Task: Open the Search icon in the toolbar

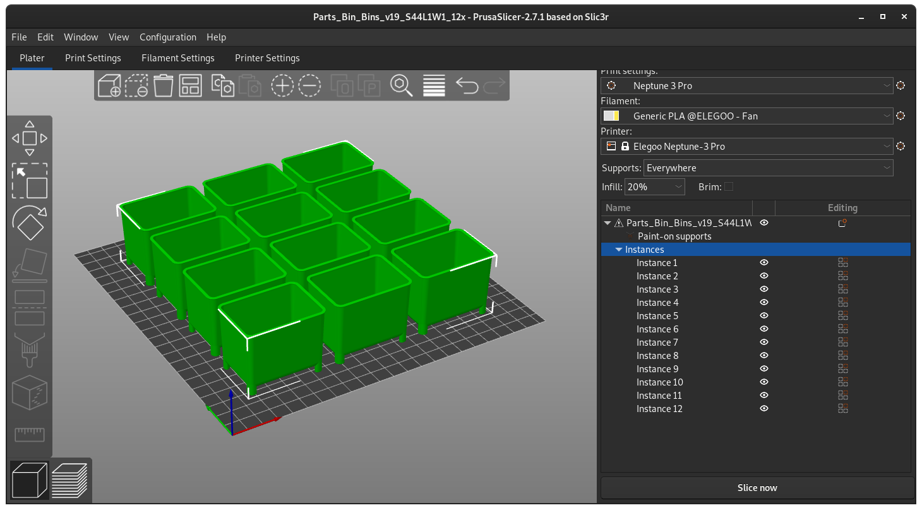Action: pos(401,85)
